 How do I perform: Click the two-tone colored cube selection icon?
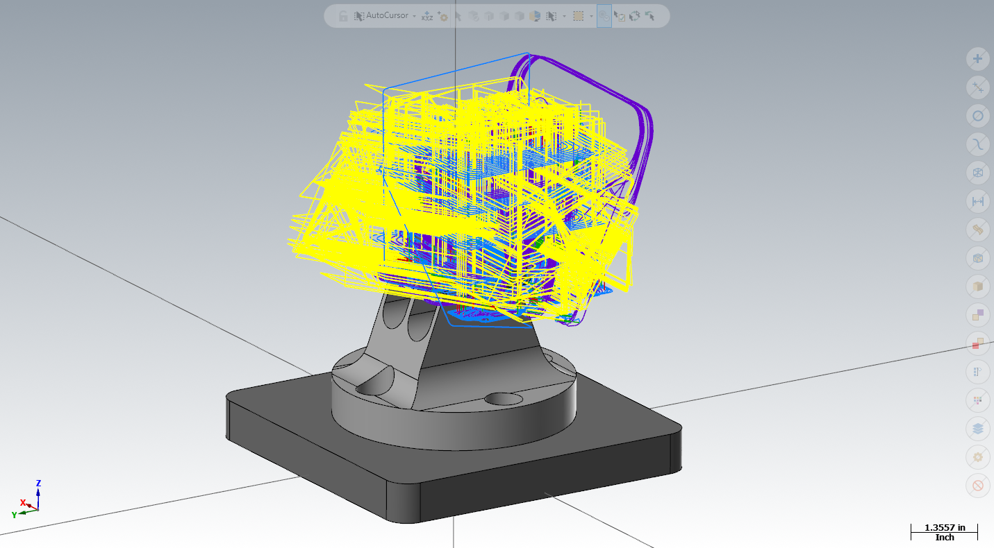[x=535, y=16]
